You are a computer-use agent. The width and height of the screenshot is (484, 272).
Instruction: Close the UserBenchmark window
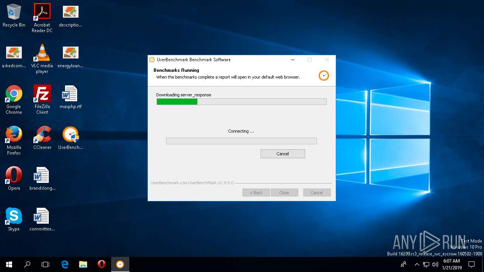click(327, 60)
